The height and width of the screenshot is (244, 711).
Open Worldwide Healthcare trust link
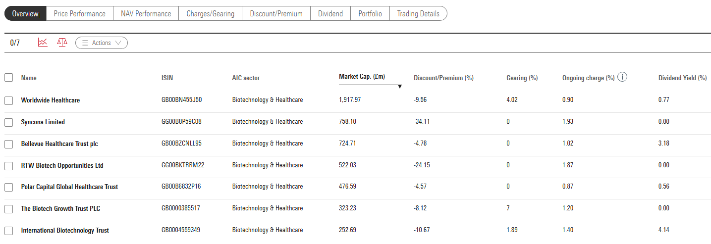click(x=51, y=100)
